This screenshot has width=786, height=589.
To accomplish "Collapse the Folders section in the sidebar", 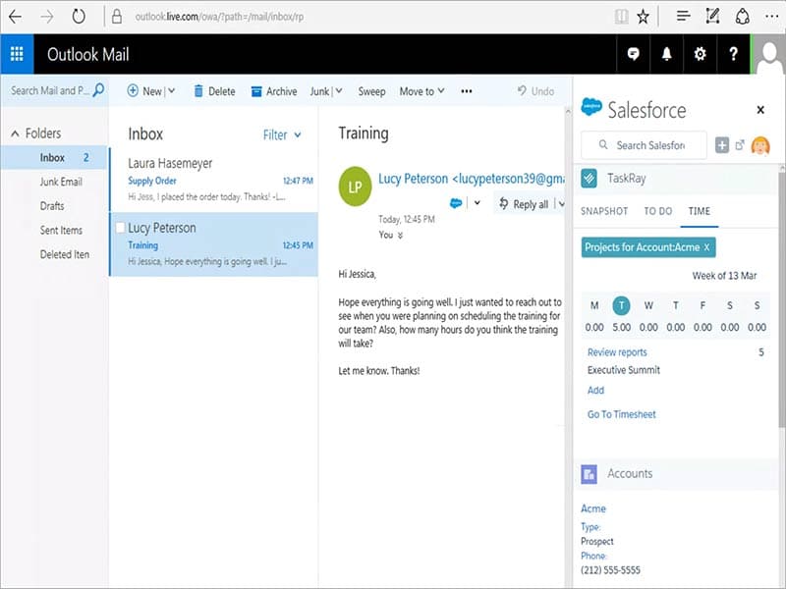I will [15, 133].
